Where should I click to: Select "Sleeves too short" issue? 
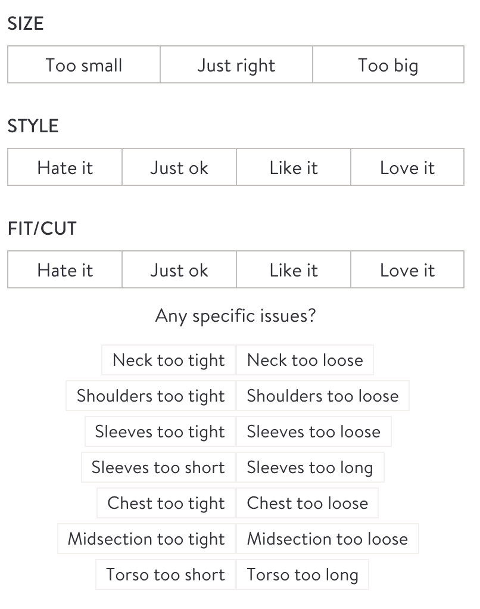coord(158,467)
